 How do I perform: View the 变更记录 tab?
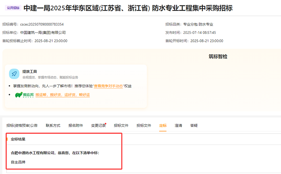point(98,126)
